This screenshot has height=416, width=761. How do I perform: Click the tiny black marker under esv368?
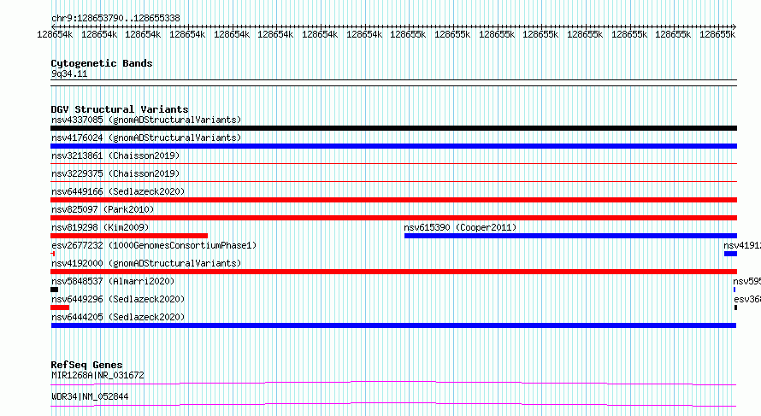(735, 308)
